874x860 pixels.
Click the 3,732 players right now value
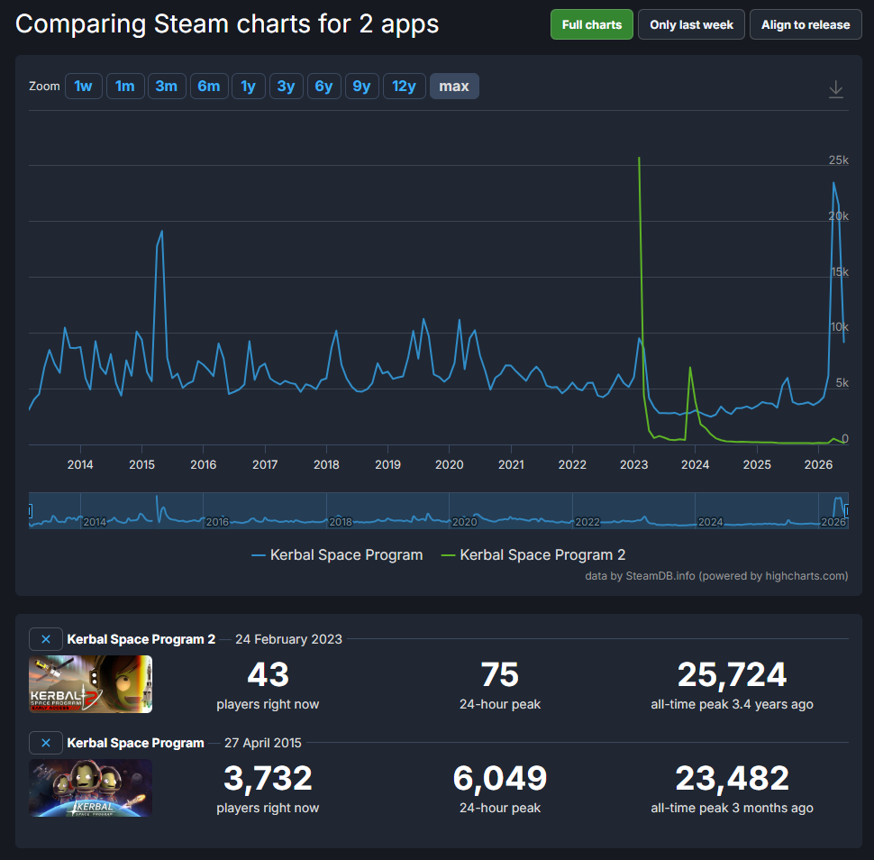(268, 778)
